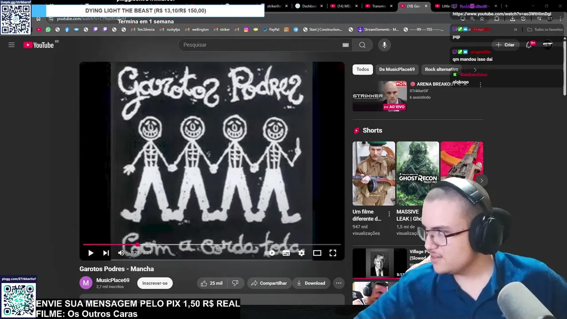The height and width of the screenshot is (319, 567).
Task: Open the wellington bookmark
Action: (x=197, y=30)
